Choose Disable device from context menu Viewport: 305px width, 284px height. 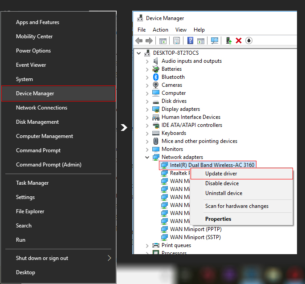242,183
